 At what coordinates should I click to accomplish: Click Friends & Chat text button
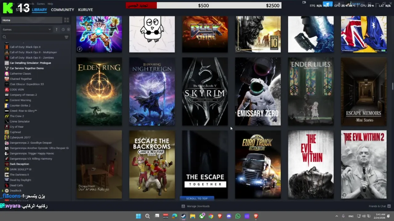click(377, 206)
